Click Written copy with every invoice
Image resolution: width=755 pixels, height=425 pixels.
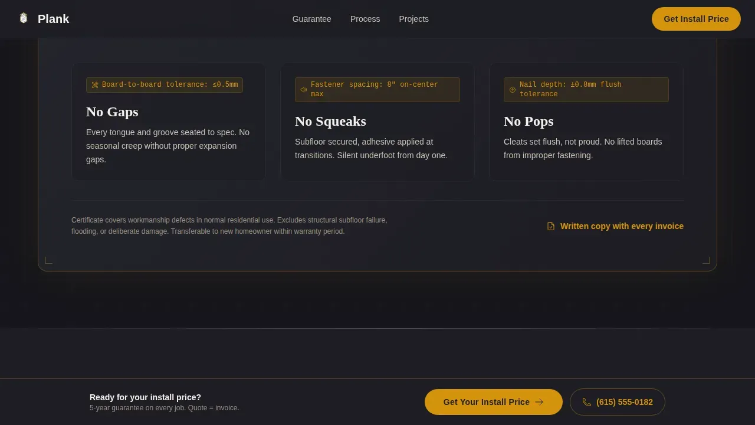point(622,226)
